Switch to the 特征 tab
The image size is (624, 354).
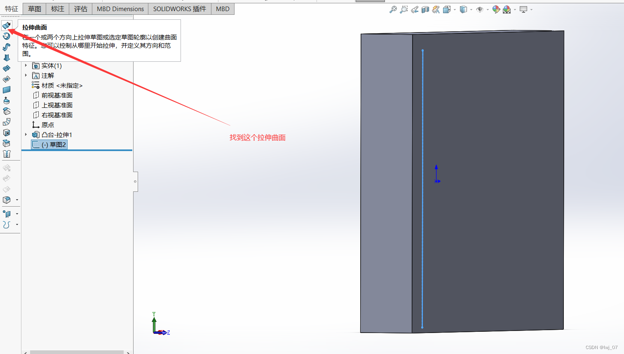(12, 9)
